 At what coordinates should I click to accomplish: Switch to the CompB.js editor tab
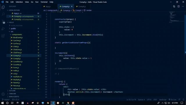click(82, 6)
